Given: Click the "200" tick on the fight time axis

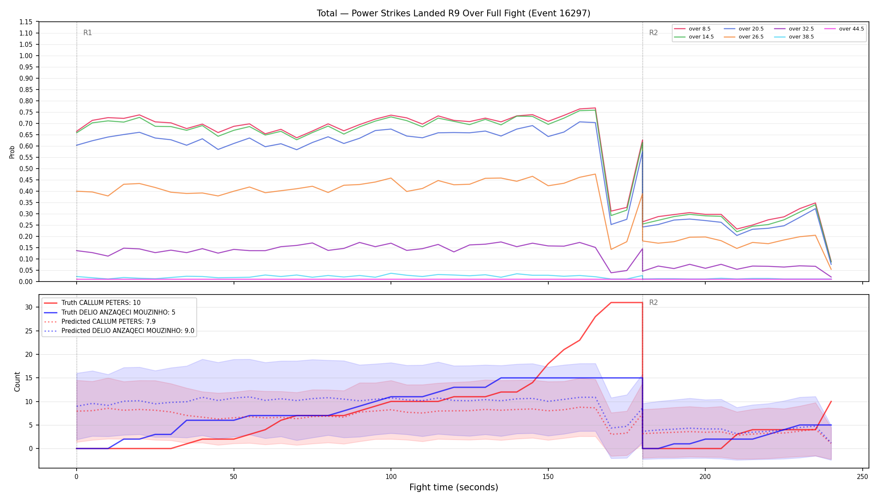Looking at the screenshot, I should pos(705,476).
